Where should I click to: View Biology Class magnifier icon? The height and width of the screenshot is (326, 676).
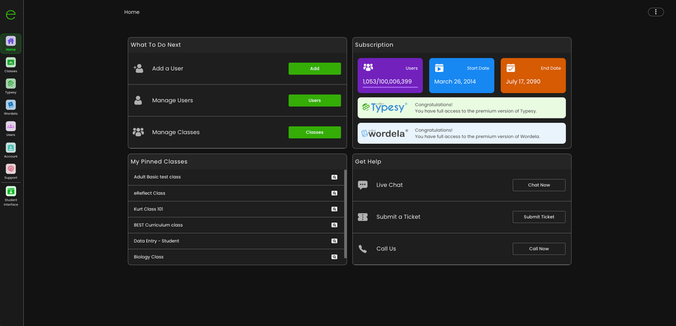point(334,257)
